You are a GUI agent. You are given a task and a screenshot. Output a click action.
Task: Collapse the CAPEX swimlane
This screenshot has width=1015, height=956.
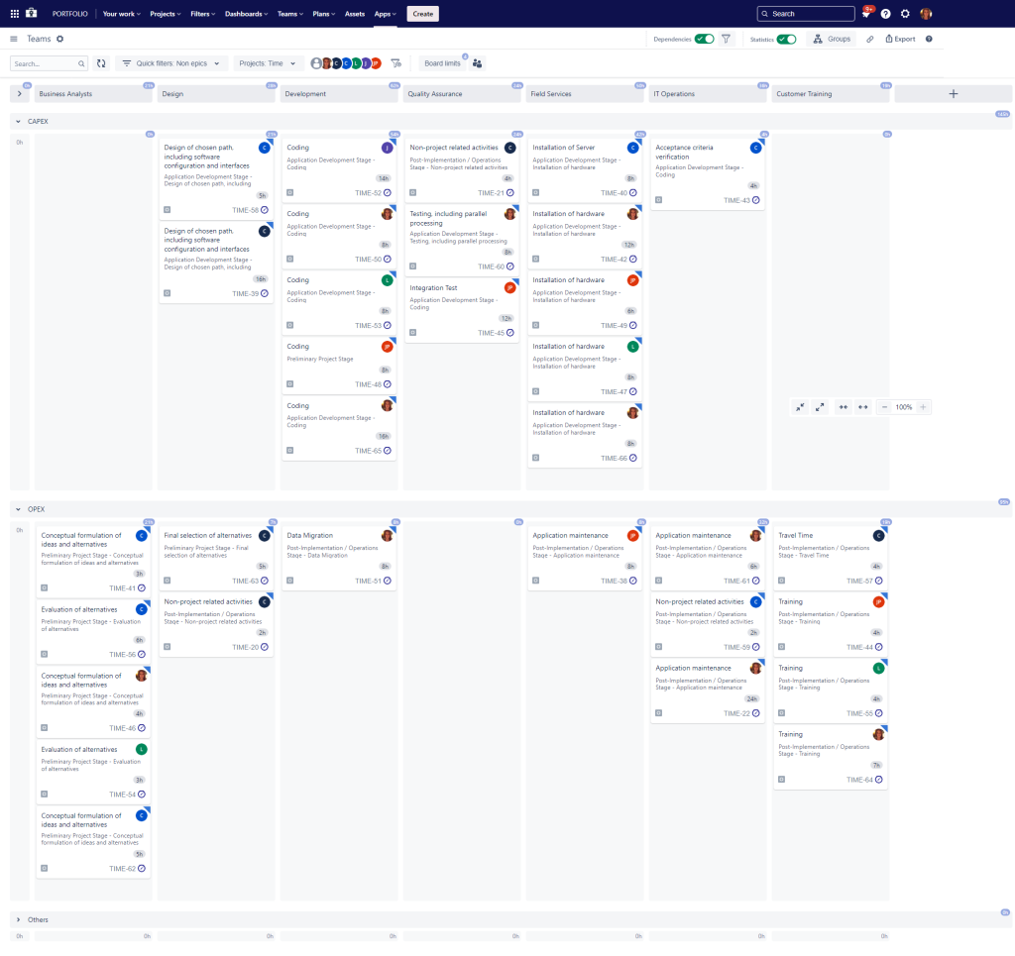17,121
